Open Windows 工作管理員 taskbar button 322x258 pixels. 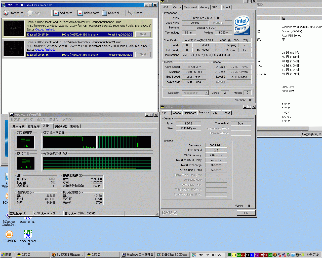point(137,255)
